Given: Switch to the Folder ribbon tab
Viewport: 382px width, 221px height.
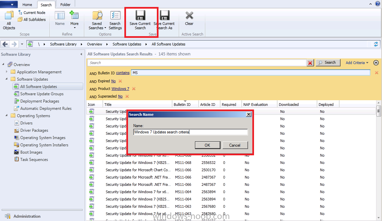Looking at the screenshot, I should 65,5.
